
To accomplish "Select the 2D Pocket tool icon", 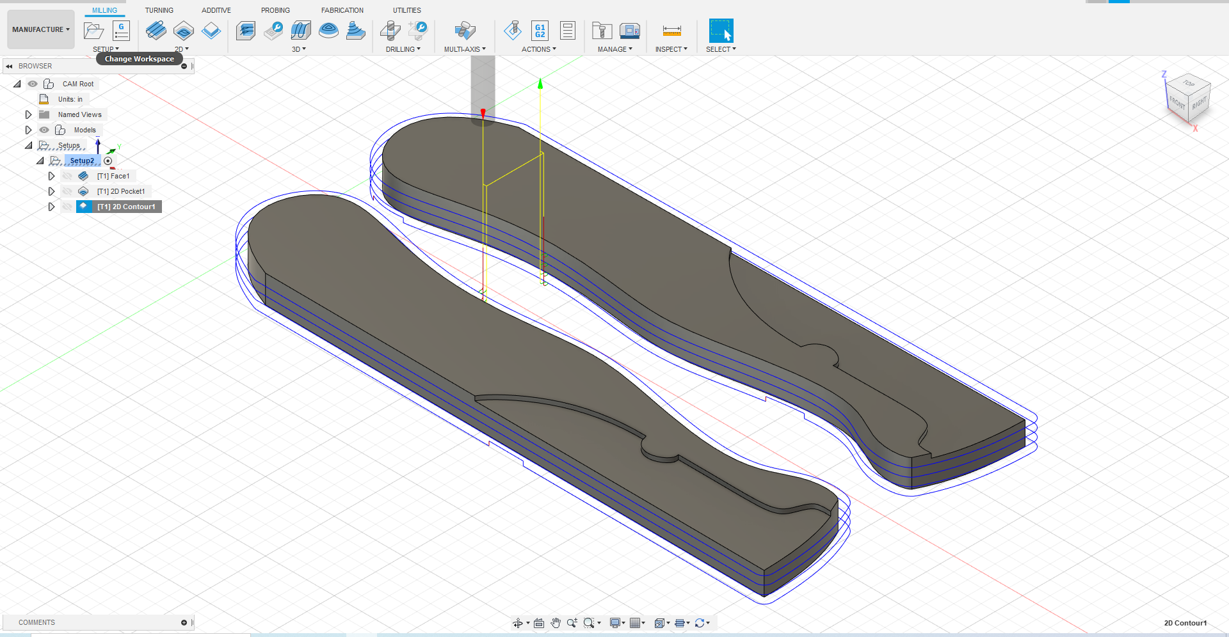I will 184,30.
